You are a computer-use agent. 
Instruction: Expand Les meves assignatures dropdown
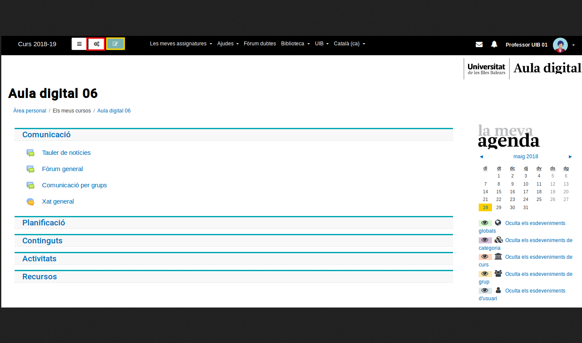181,44
